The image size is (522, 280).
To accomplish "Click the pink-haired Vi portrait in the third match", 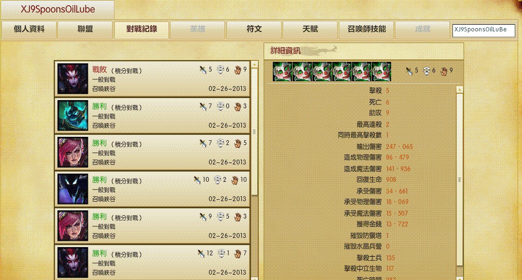I will click(72, 152).
